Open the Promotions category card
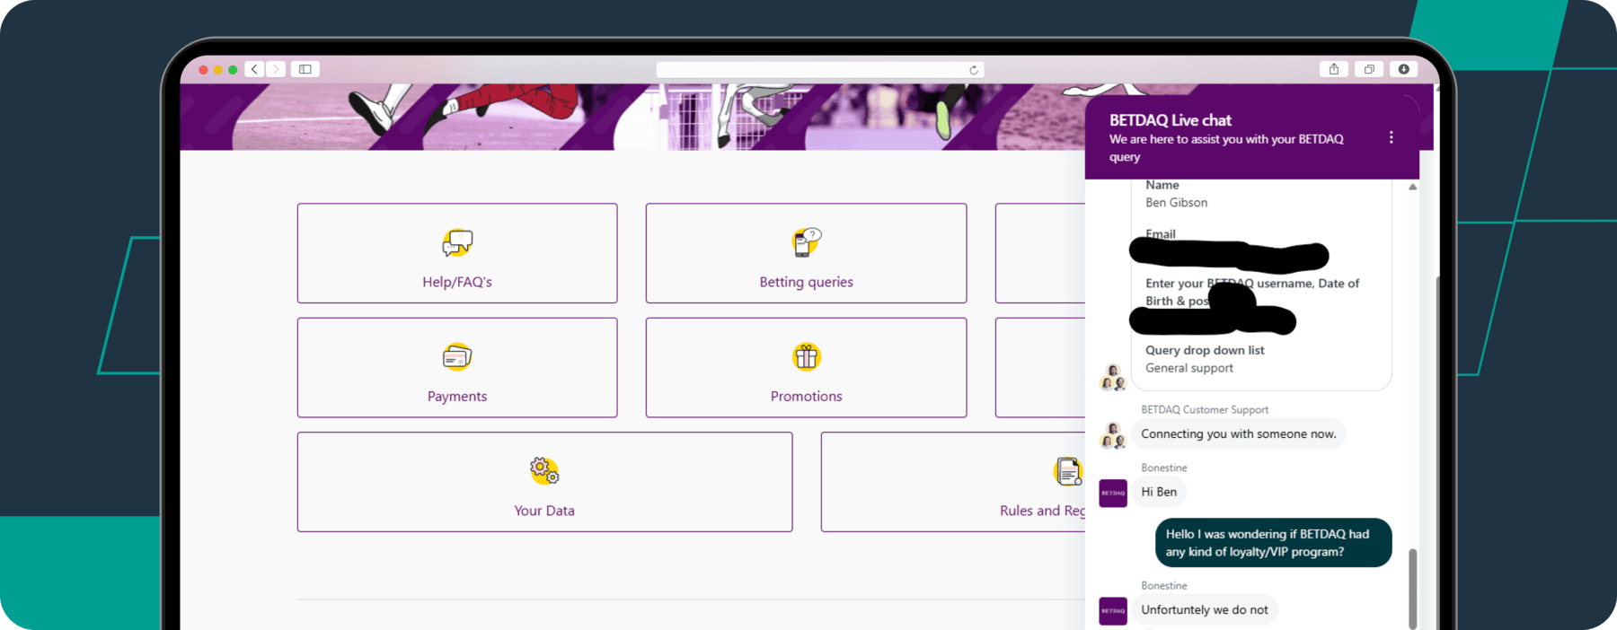The image size is (1617, 630). (x=806, y=367)
